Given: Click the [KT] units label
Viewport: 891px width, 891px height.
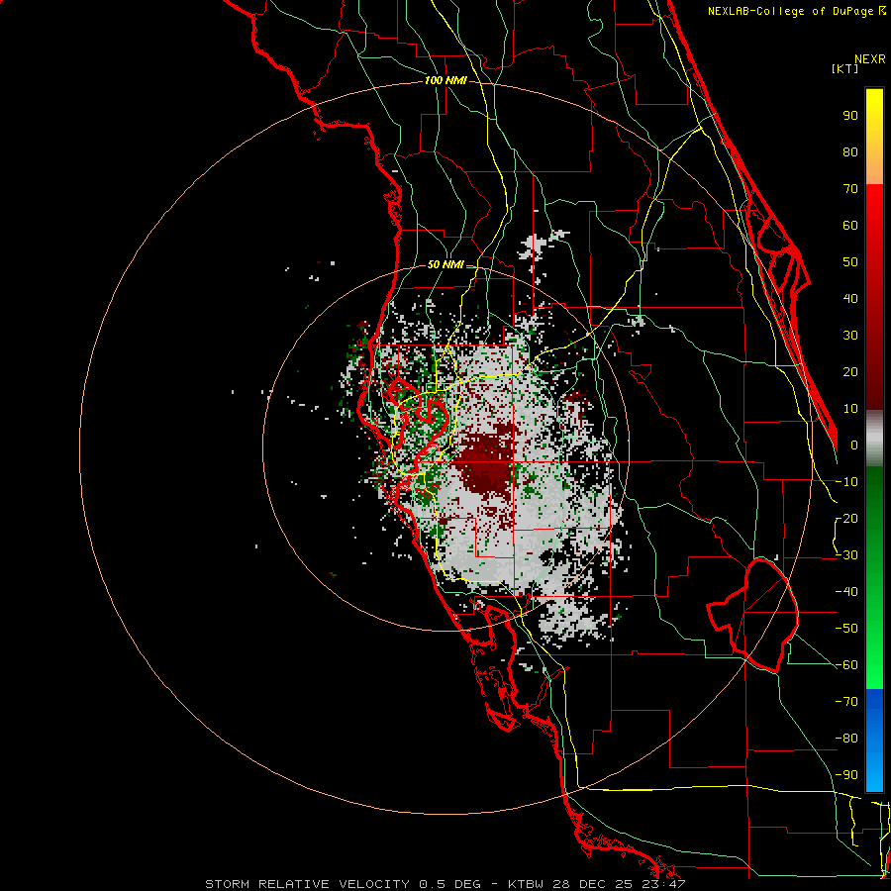Looking at the screenshot, I should [845, 68].
